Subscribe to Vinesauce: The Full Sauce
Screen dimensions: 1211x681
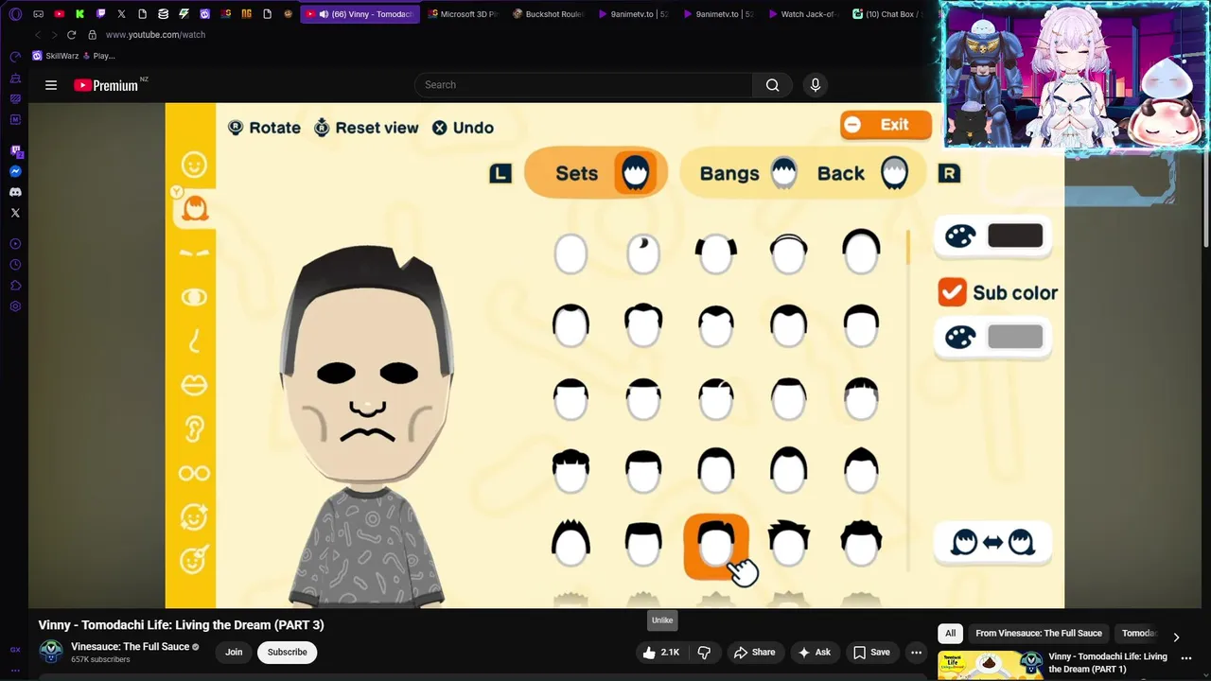pos(287,652)
